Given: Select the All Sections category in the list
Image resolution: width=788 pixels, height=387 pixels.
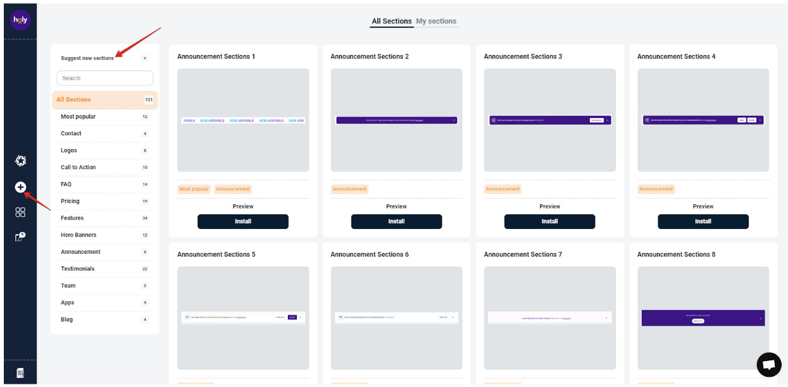Looking at the screenshot, I should (105, 100).
